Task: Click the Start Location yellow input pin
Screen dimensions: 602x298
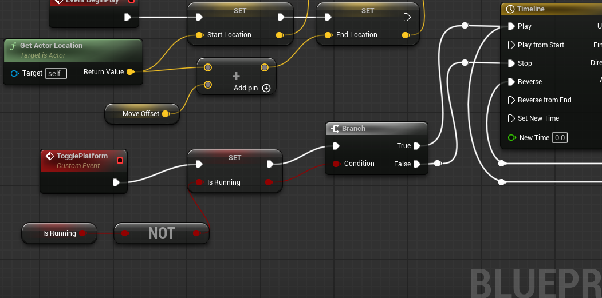Action: pyautogui.click(x=199, y=35)
